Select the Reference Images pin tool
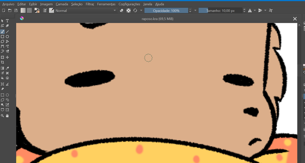 (x=2, y=89)
